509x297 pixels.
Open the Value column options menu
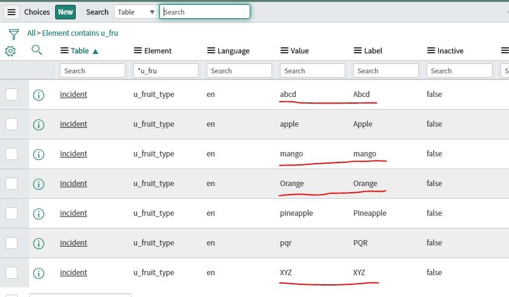[x=284, y=51]
